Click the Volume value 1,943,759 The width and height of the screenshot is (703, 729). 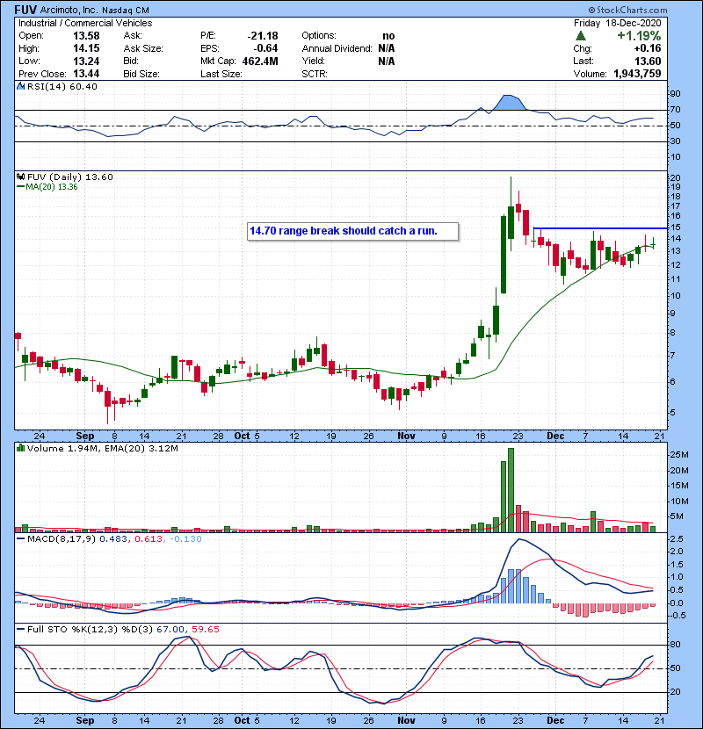(x=637, y=74)
